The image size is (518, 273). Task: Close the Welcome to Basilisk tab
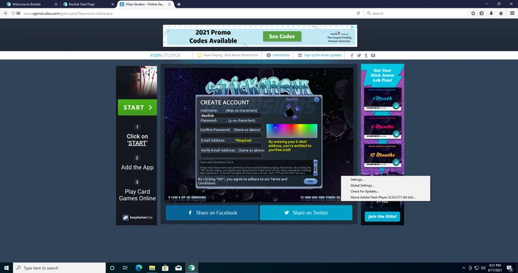point(56,5)
